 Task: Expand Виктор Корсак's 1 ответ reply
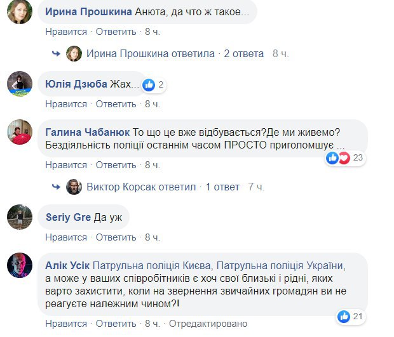222,187
